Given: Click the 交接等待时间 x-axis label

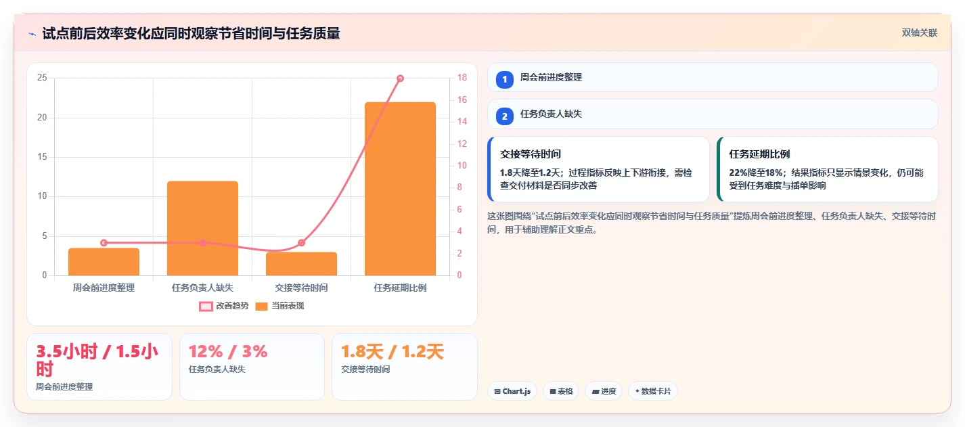Looking at the screenshot, I should [x=301, y=288].
